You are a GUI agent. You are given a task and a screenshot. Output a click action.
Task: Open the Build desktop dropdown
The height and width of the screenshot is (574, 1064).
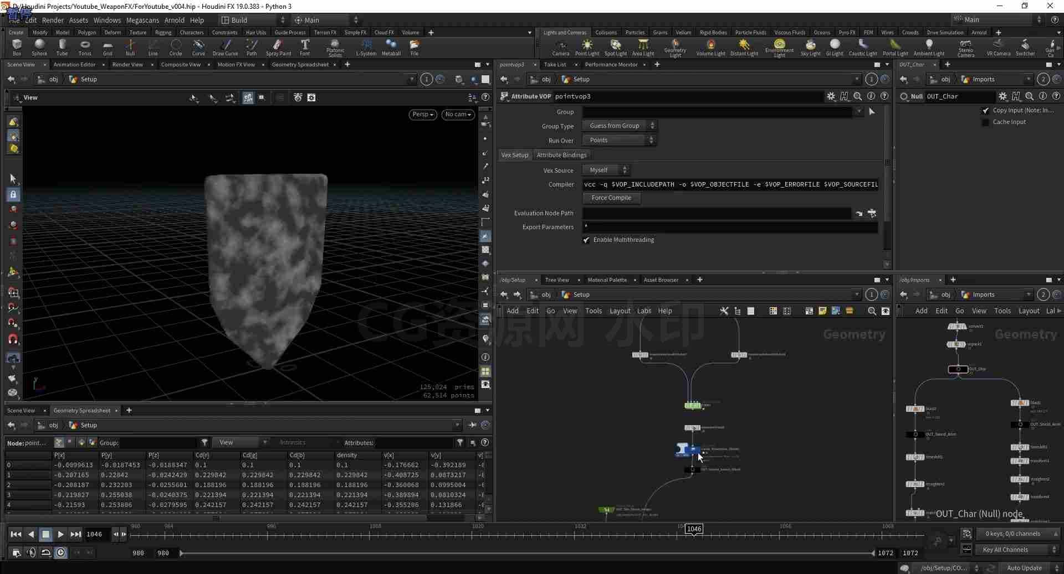pos(253,20)
